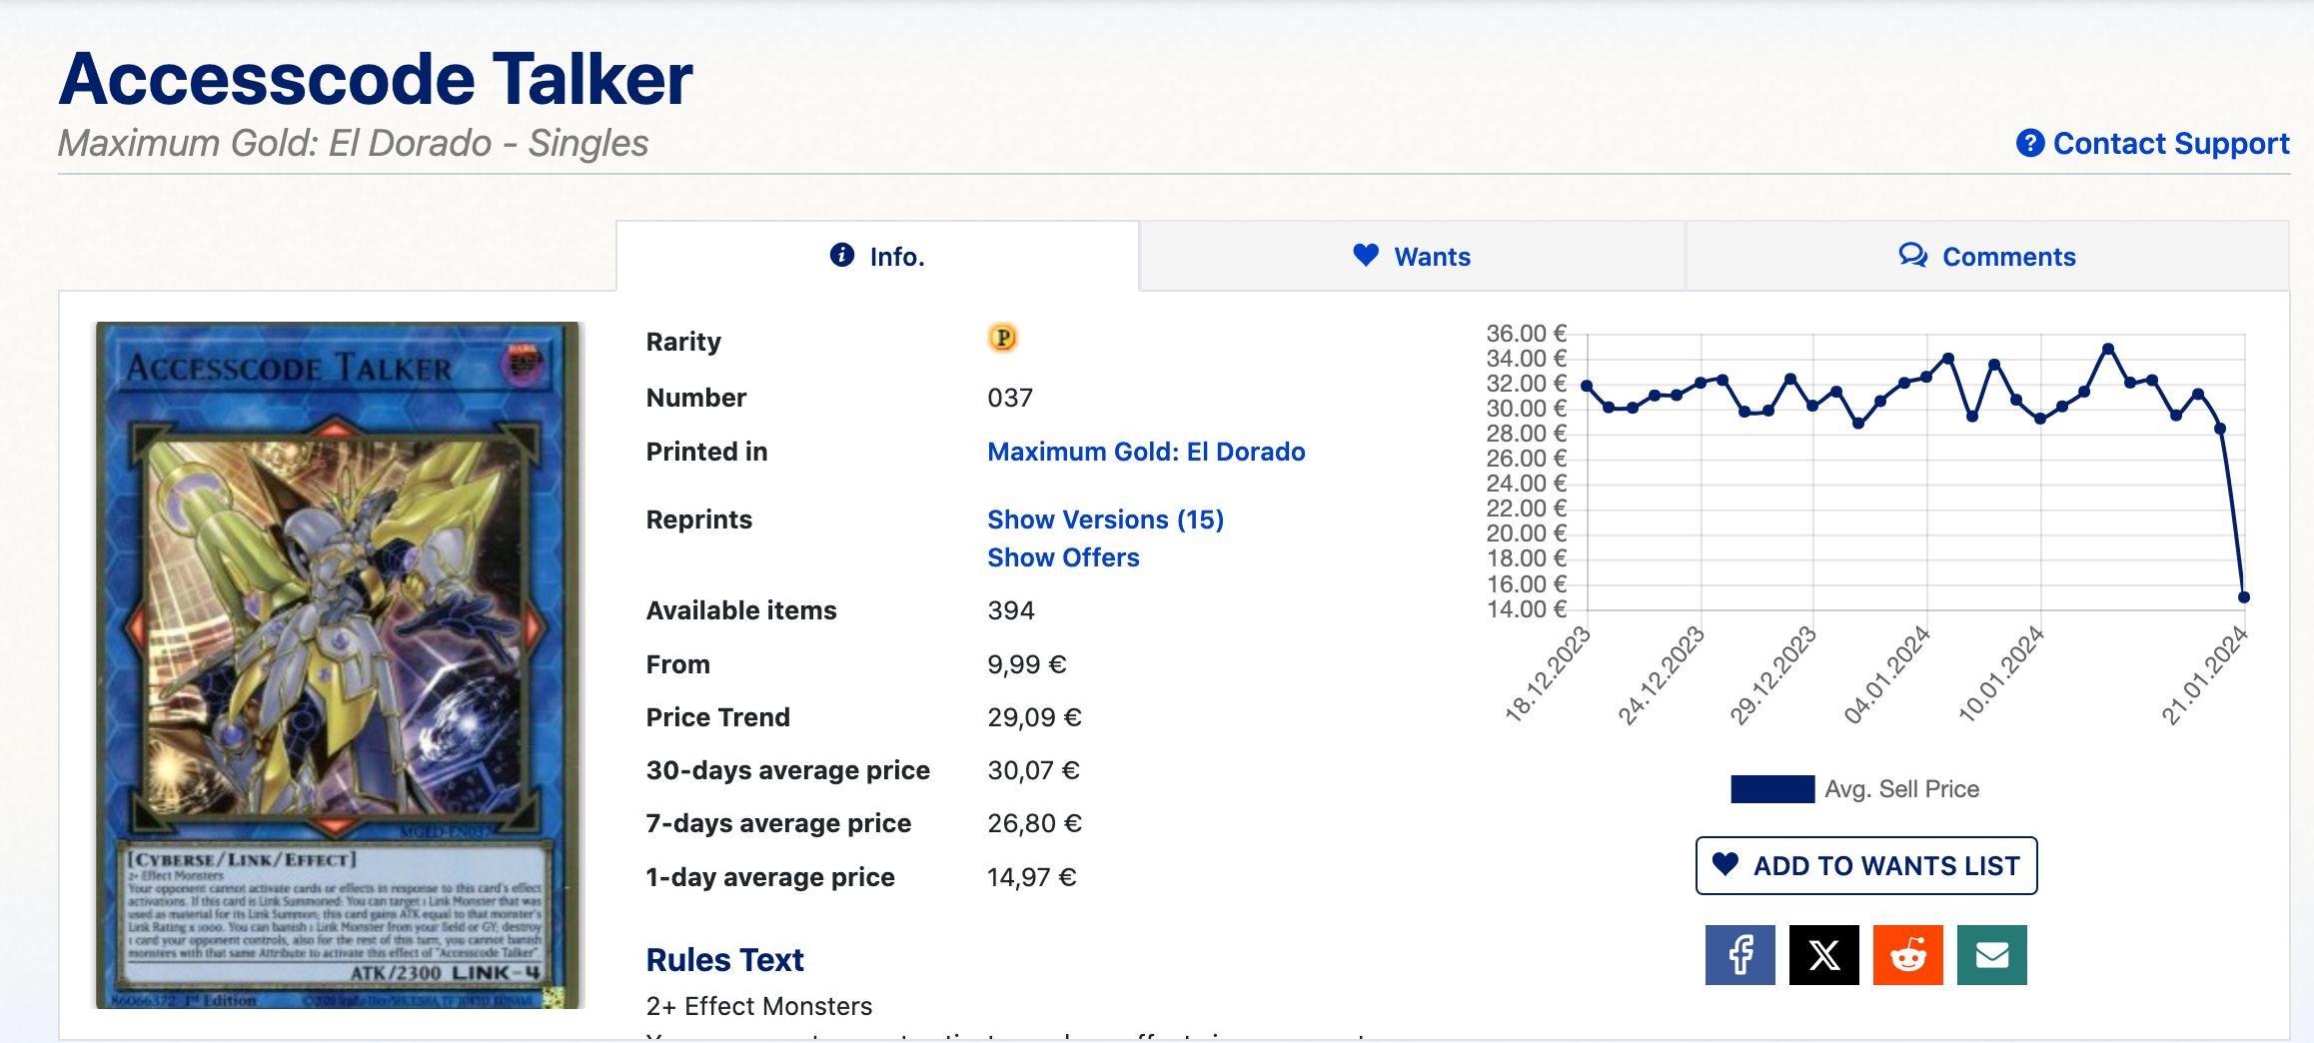Click the Printed in row label
2314x1043 pixels.
click(706, 452)
